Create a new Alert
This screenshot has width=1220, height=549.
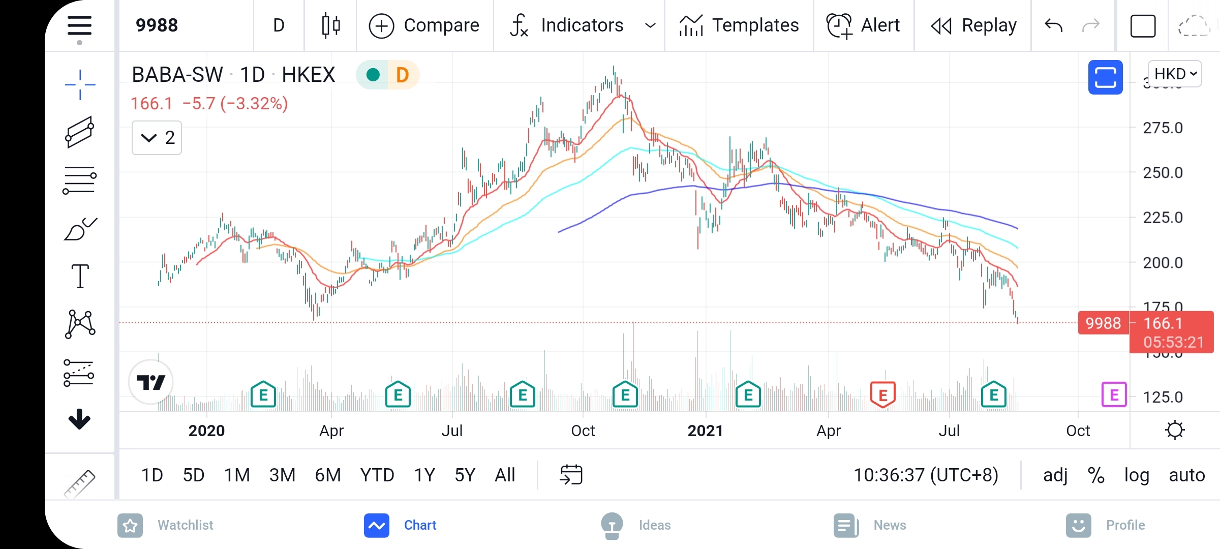pos(863,25)
